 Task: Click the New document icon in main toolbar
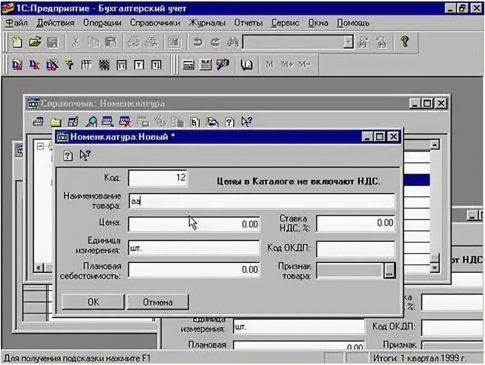[17, 42]
